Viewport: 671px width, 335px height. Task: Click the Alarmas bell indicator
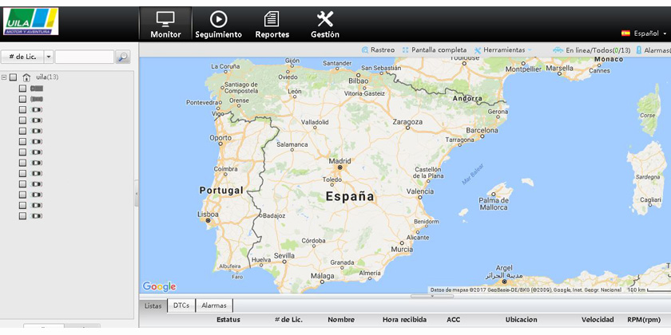point(653,50)
